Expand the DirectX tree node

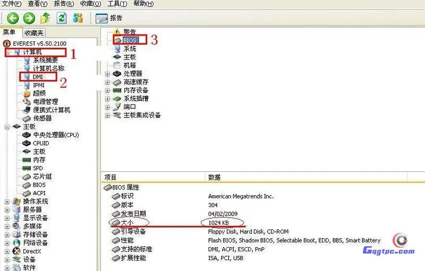[x=7, y=251]
